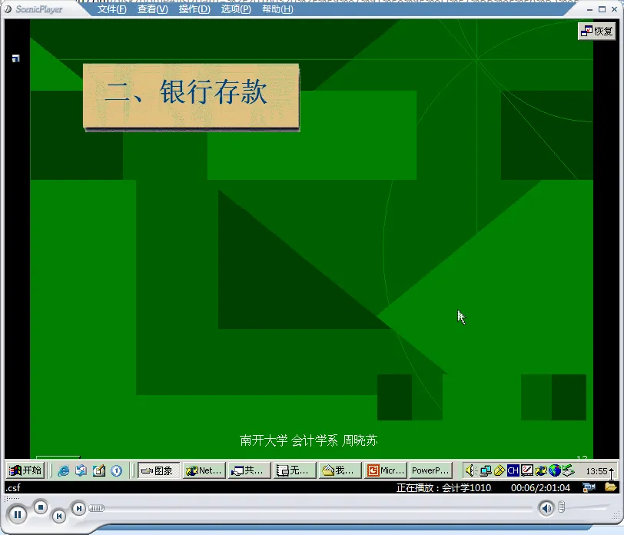
Task: Open the 文件(F) menu
Action: (111, 9)
